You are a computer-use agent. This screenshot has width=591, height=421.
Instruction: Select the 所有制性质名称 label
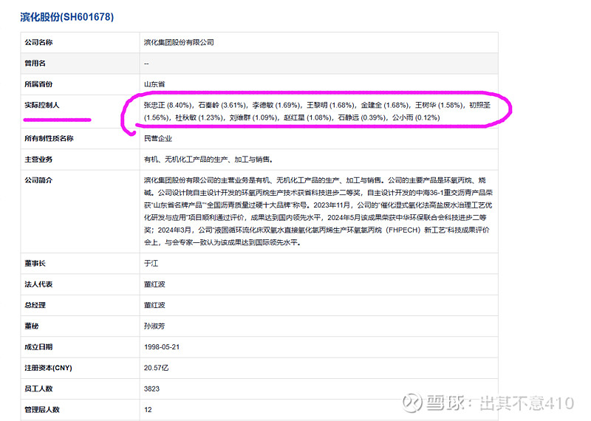[x=49, y=138]
